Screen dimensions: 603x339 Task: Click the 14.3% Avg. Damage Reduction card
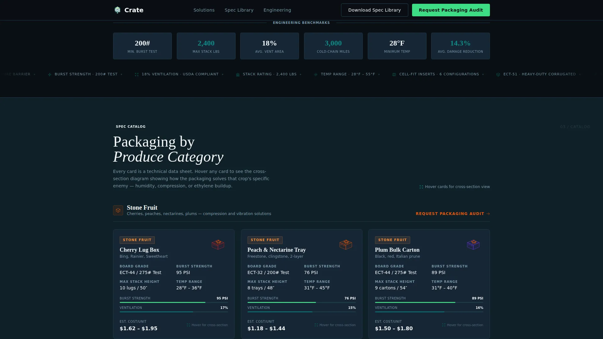[x=460, y=46]
